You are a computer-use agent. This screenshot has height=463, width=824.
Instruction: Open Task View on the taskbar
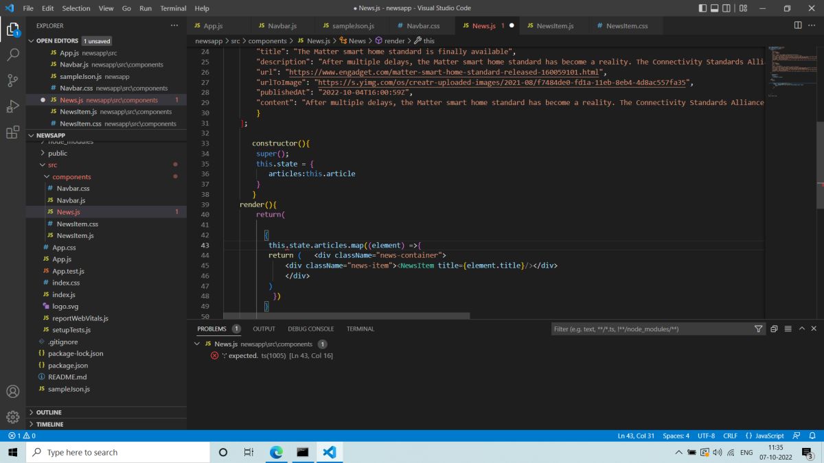coord(249,452)
